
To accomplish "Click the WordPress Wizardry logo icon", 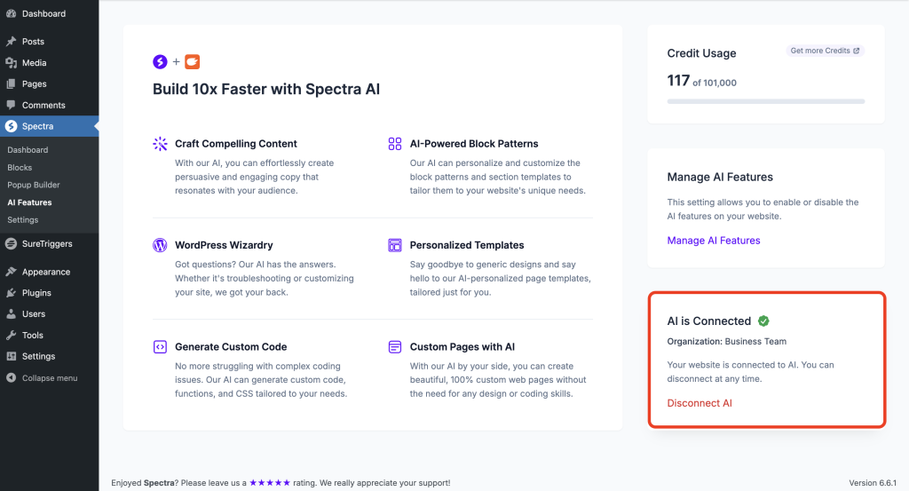I will [x=160, y=245].
